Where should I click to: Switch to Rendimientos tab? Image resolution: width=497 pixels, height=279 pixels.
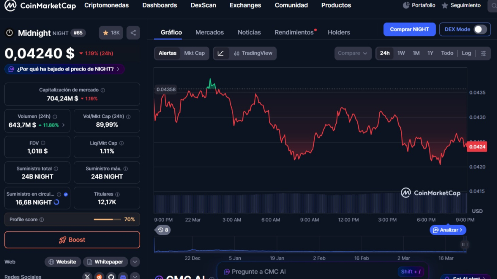[x=294, y=33]
